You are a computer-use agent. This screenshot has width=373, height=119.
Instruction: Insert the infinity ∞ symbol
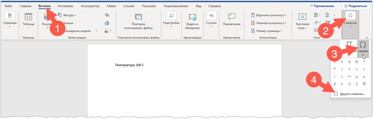point(349,76)
